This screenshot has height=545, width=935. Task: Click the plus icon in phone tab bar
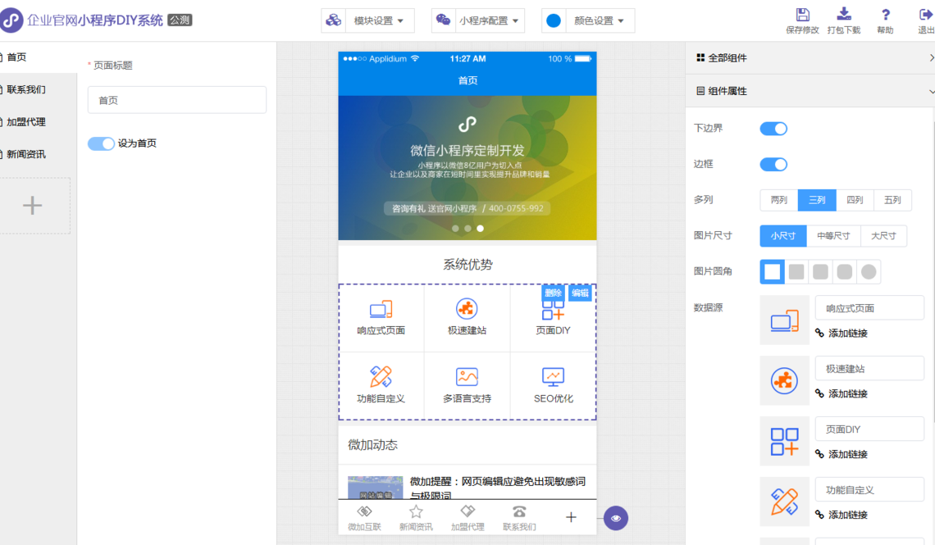click(571, 517)
